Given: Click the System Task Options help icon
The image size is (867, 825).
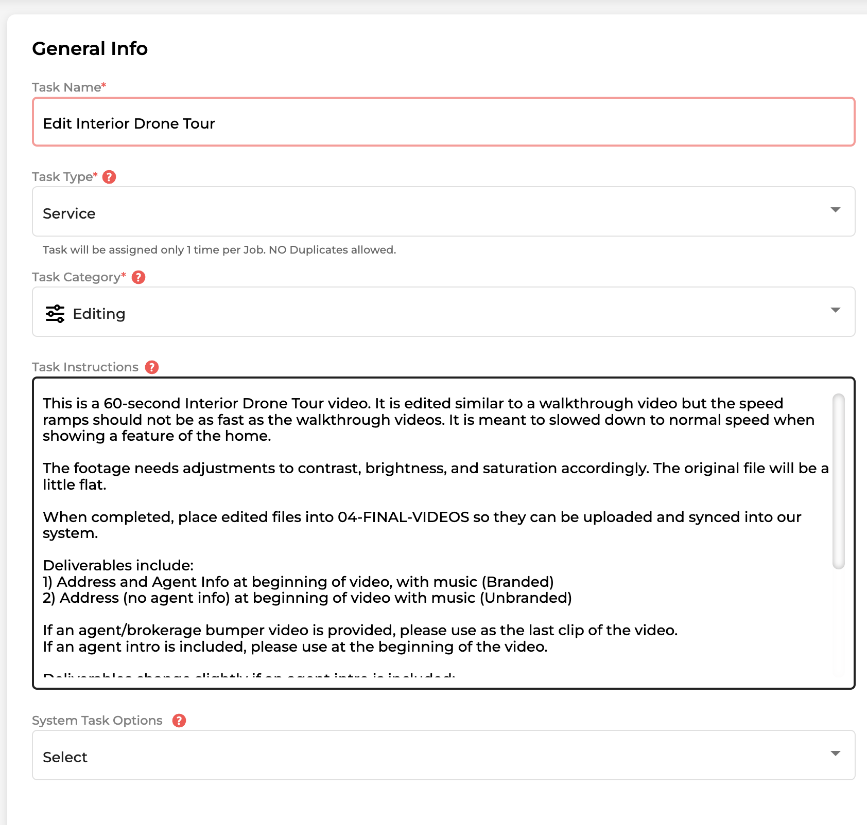Looking at the screenshot, I should pyautogui.click(x=179, y=721).
